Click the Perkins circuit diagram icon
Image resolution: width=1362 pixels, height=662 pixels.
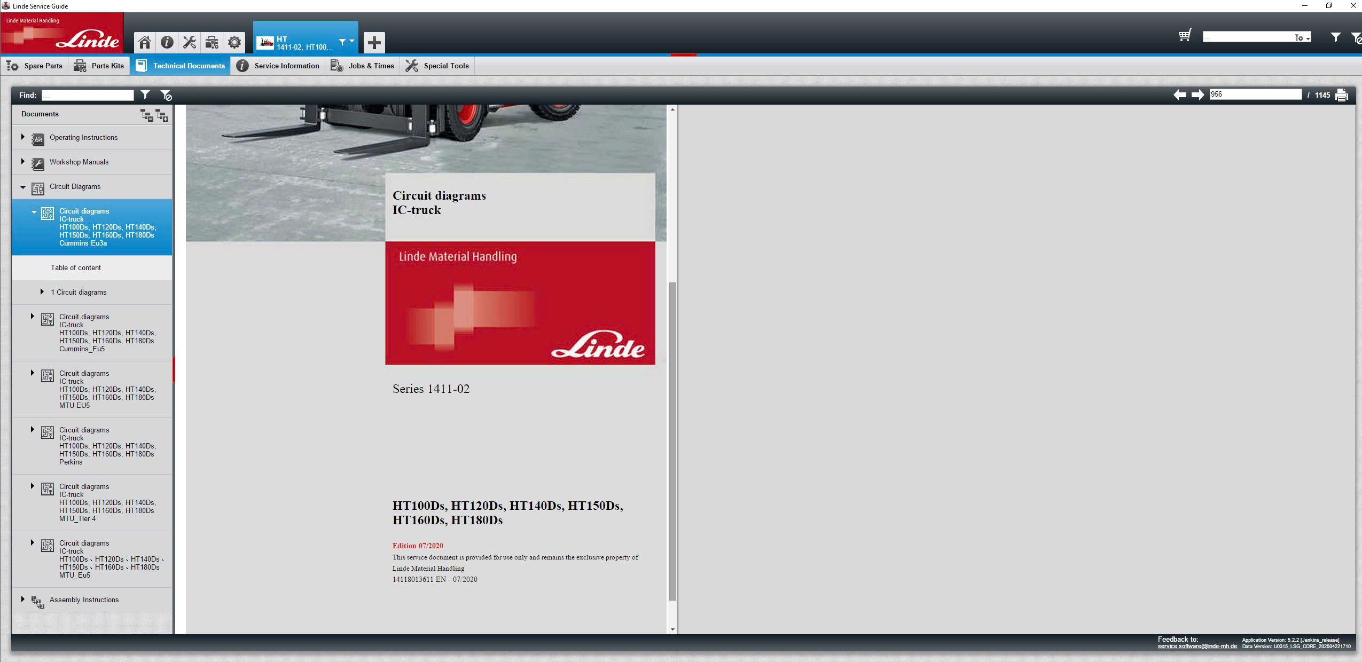point(48,432)
